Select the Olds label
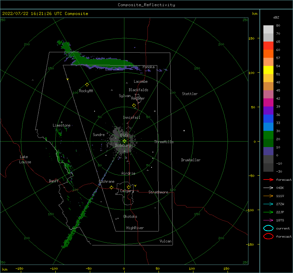The width and height of the screenshot is (293, 273). pyautogui.click(x=124, y=135)
